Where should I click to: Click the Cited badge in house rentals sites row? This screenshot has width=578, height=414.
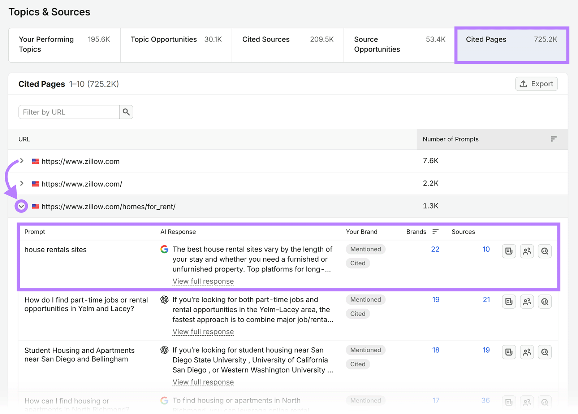(358, 263)
